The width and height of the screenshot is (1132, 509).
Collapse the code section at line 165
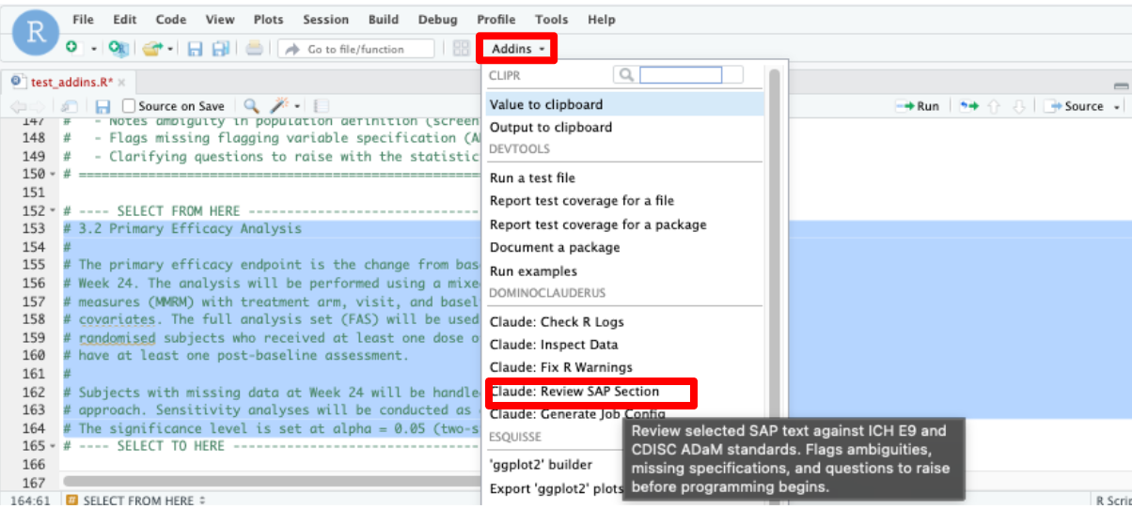(53, 445)
